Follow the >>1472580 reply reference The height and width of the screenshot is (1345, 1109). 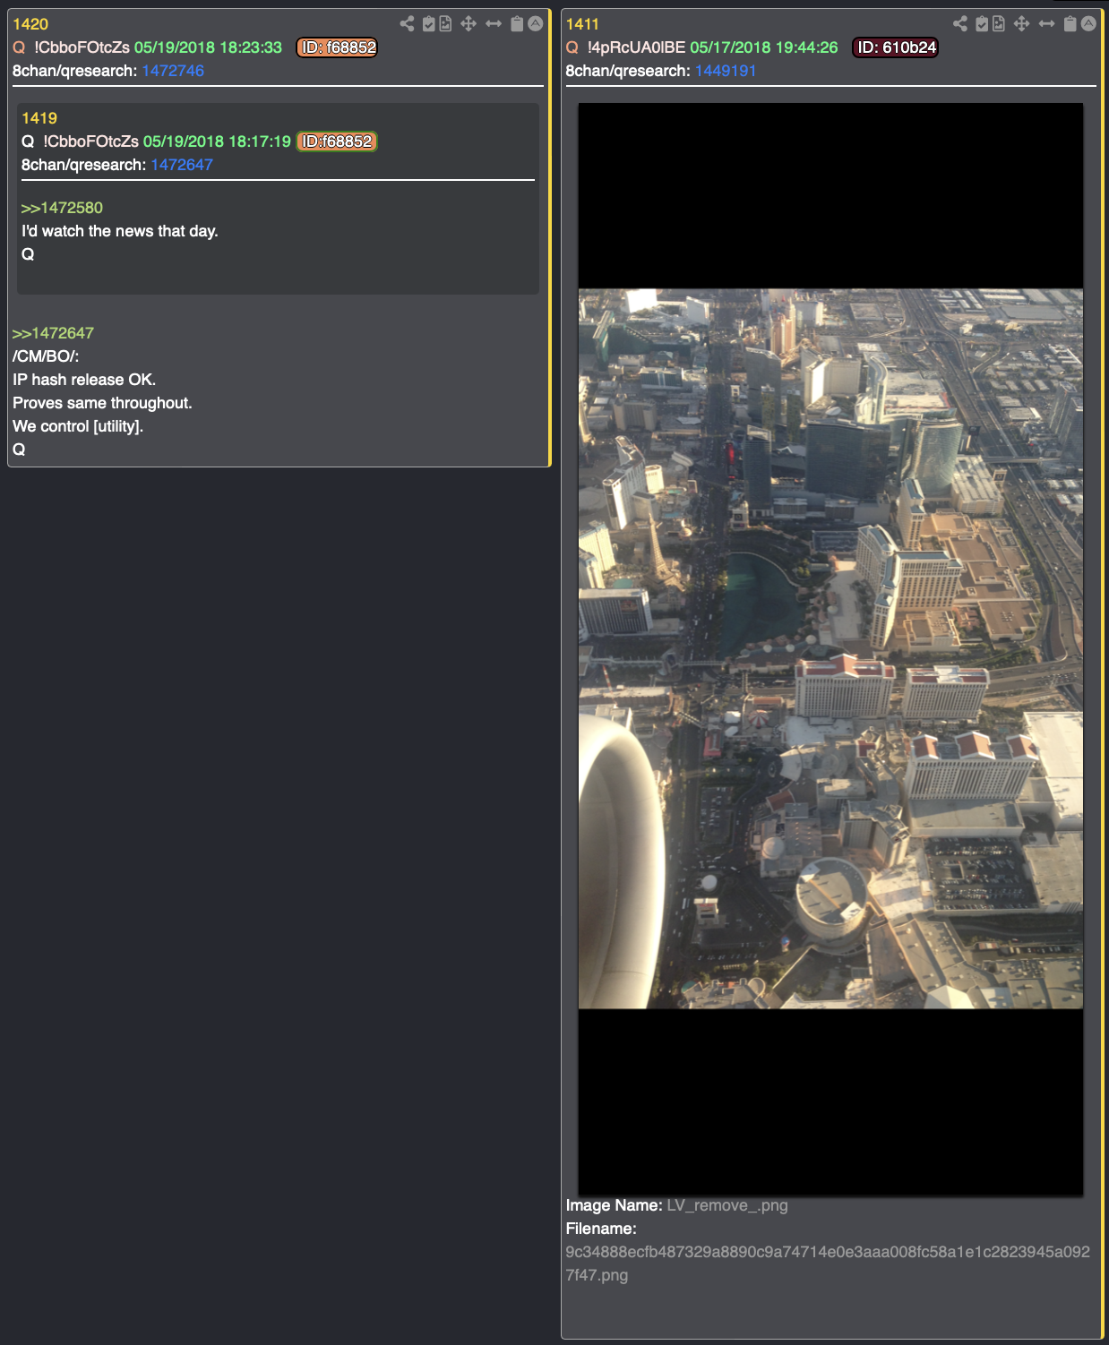(x=62, y=208)
